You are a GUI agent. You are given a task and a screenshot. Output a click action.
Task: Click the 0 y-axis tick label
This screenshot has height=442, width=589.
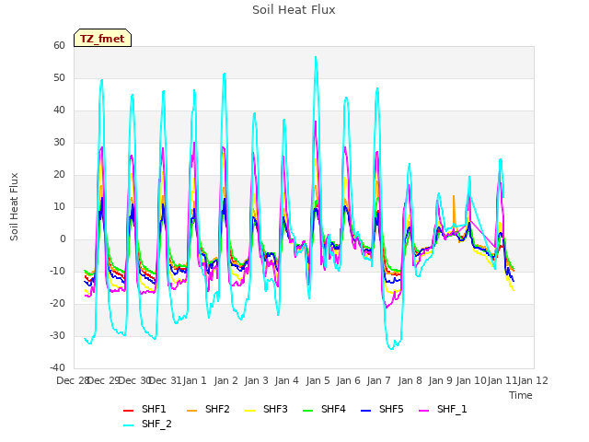[x=63, y=239]
